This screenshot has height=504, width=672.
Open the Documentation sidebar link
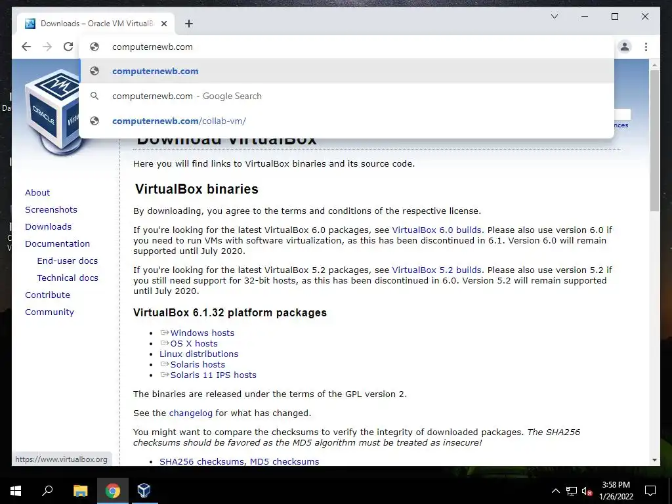coord(58,244)
